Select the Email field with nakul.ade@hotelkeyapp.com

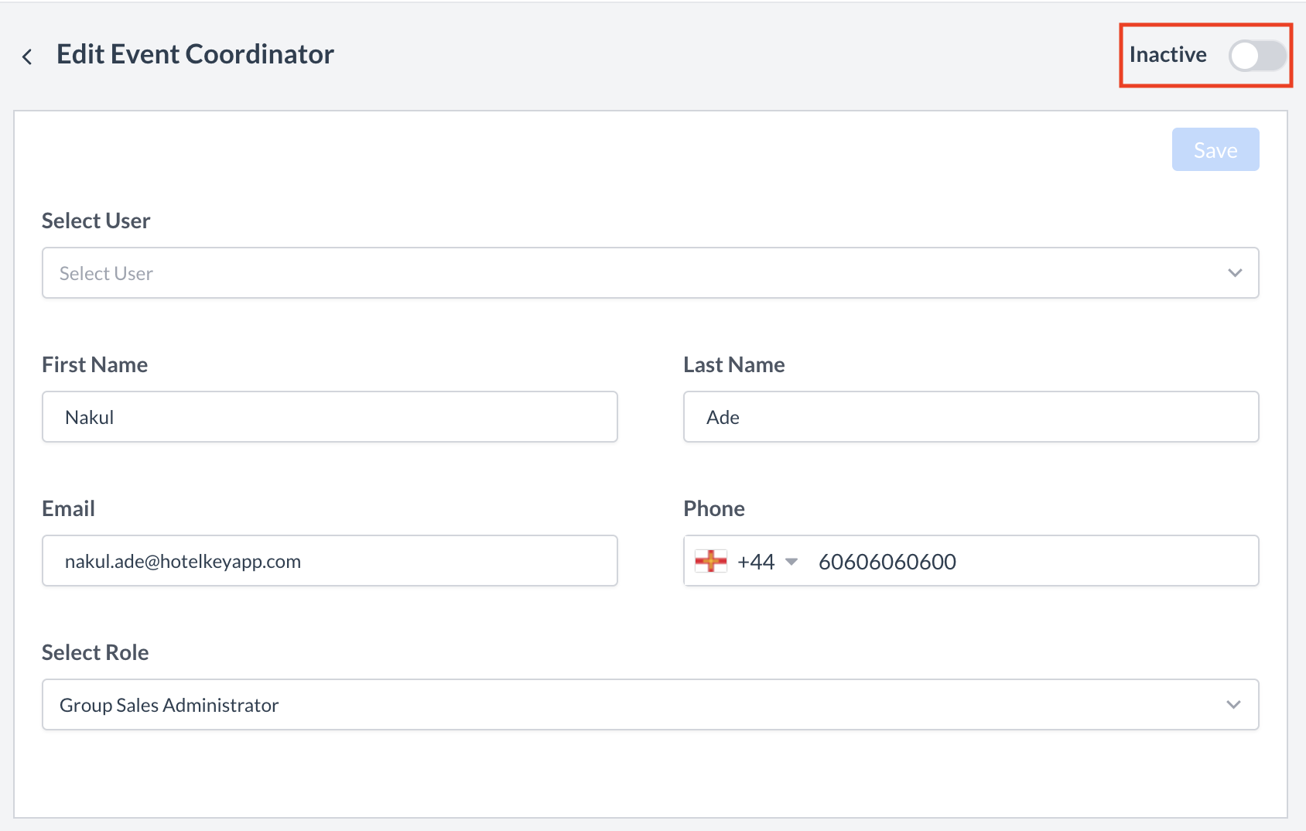point(329,560)
